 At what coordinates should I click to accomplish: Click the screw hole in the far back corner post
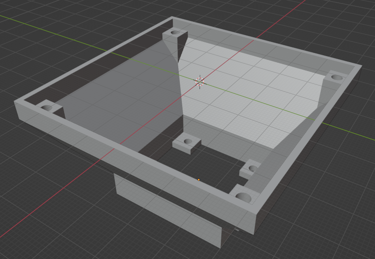coord(175,32)
